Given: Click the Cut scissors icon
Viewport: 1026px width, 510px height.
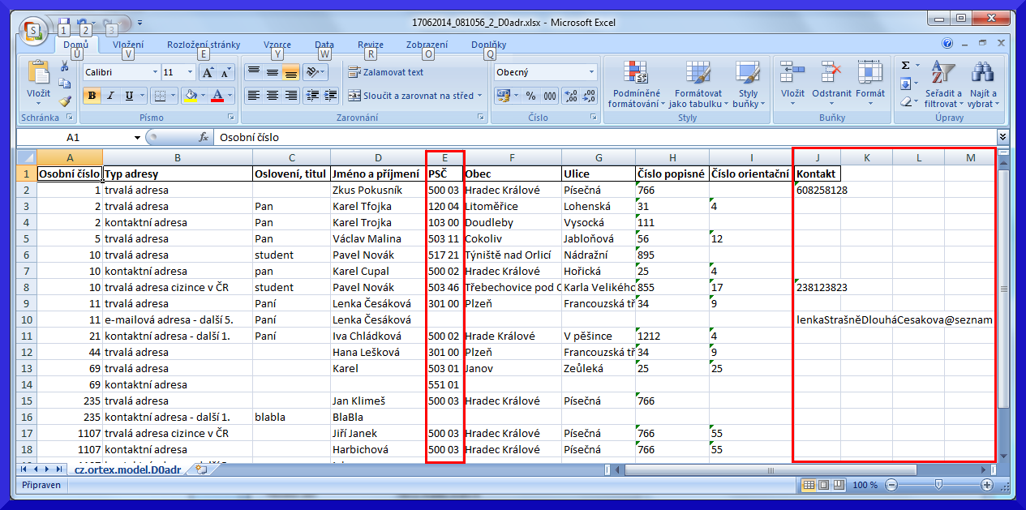Looking at the screenshot, I should [x=65, y=66].
